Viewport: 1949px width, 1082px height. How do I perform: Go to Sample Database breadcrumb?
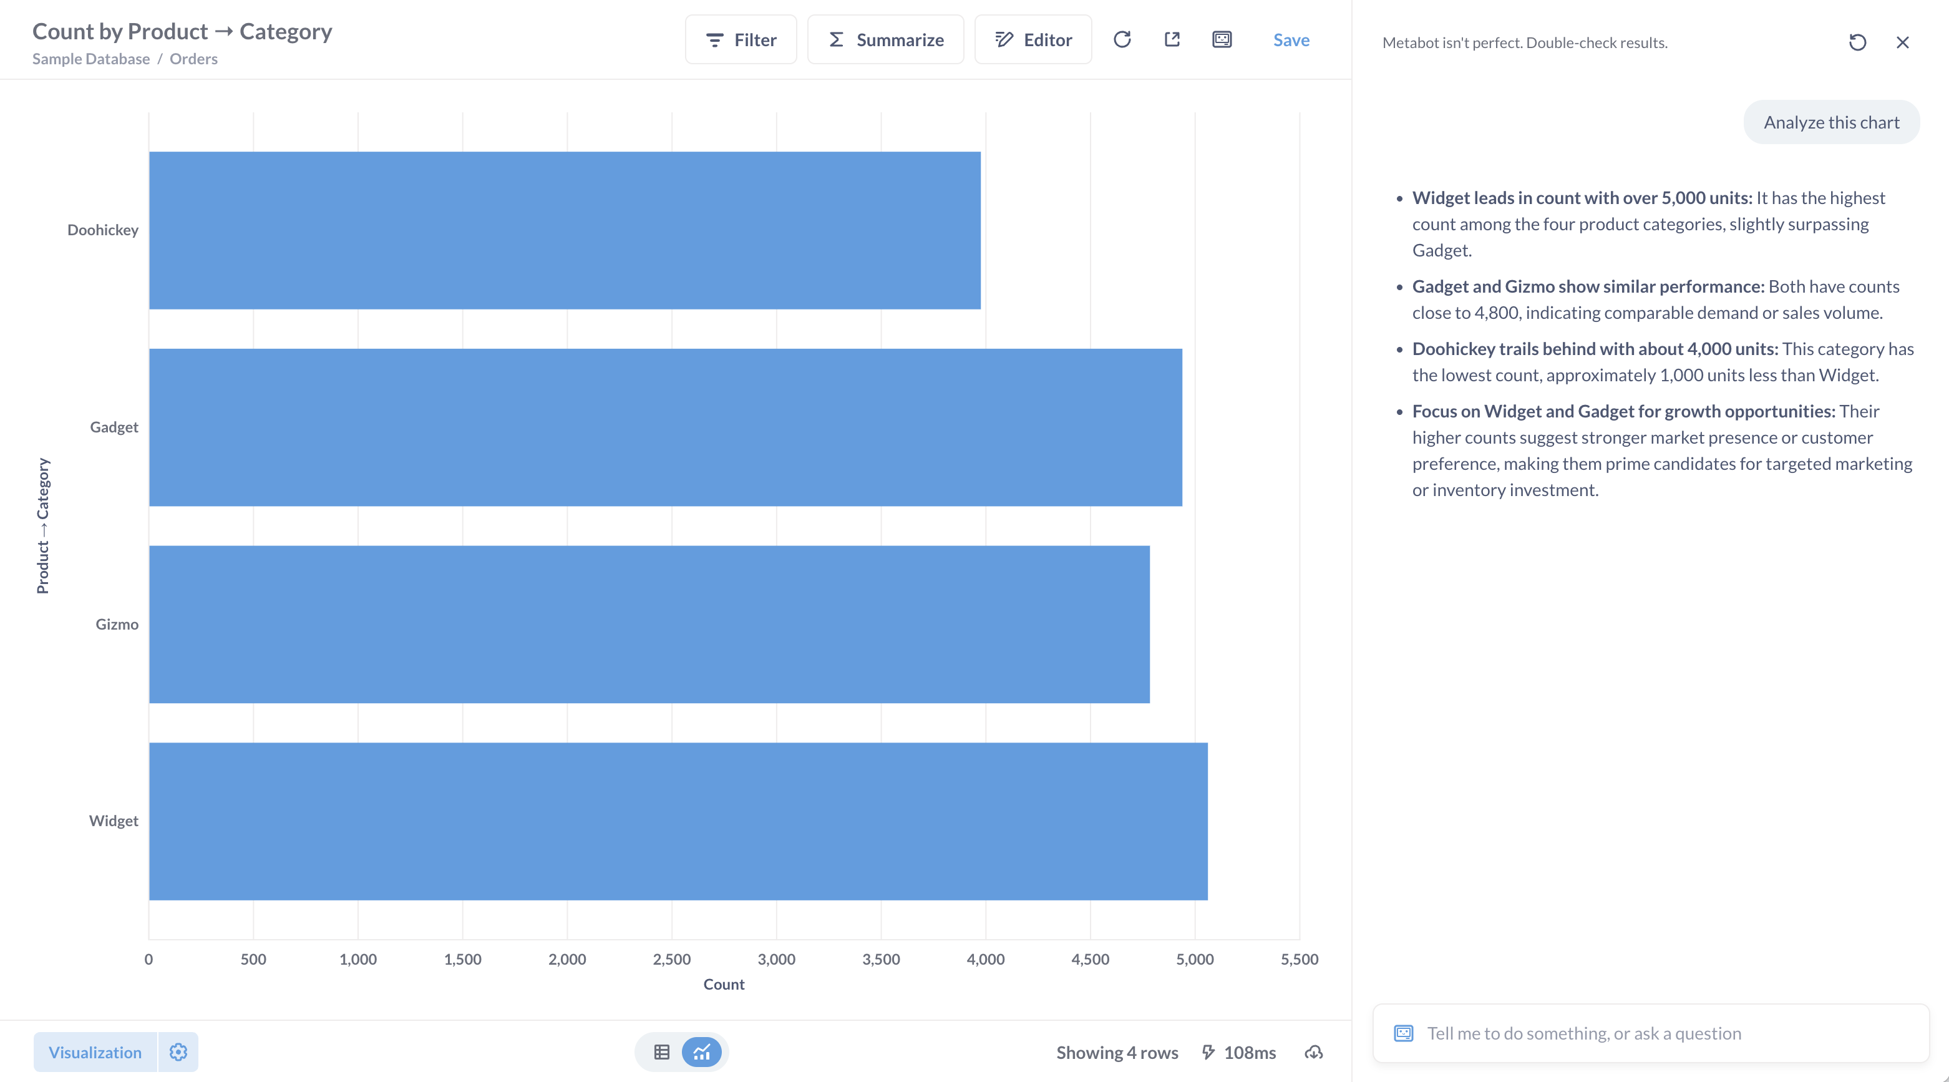coord(91,59)
